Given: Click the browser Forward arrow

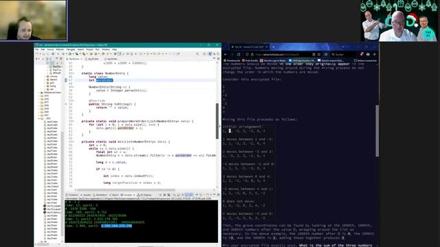Looking at the screenshot, I should 232,54.
